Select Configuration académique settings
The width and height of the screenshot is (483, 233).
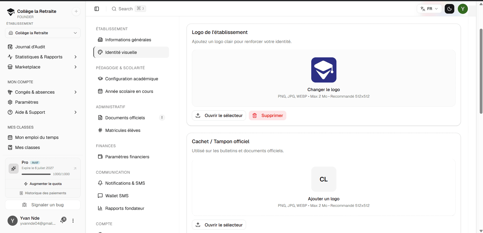[131, 79]
